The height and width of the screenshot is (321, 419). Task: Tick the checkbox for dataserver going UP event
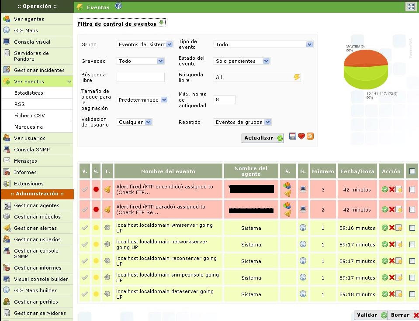(x=412, y=294)
